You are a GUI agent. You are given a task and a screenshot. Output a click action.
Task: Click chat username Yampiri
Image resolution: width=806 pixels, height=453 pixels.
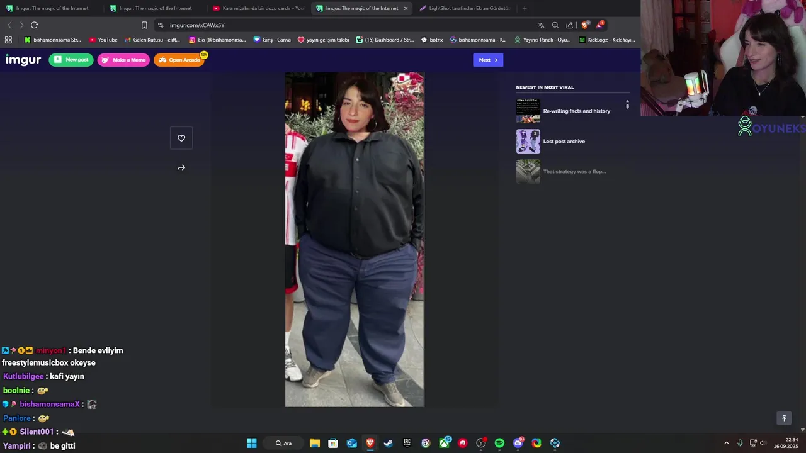[17, 445]
